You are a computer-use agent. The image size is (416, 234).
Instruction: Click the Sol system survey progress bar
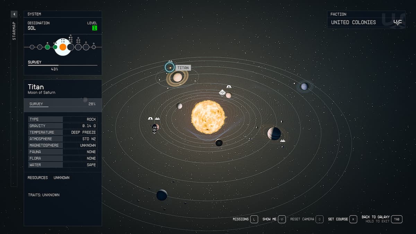(62, 65)
